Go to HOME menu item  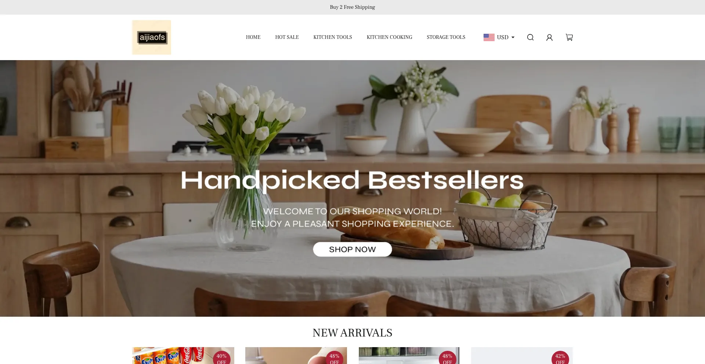click(x=253, y=37)
